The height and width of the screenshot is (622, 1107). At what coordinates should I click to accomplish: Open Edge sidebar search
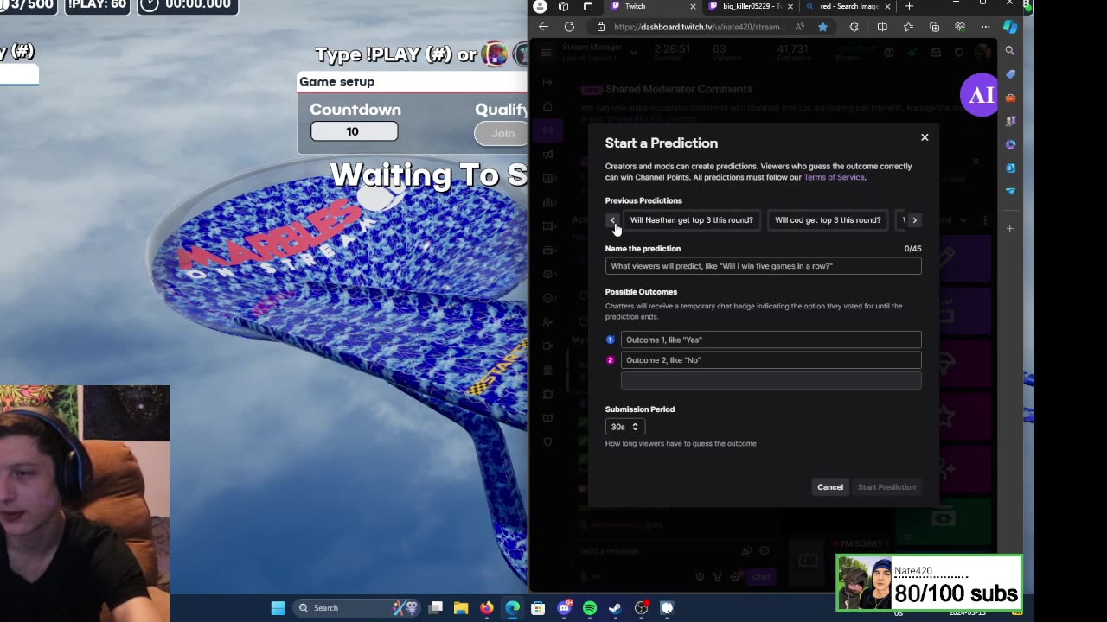[1010, 51]
